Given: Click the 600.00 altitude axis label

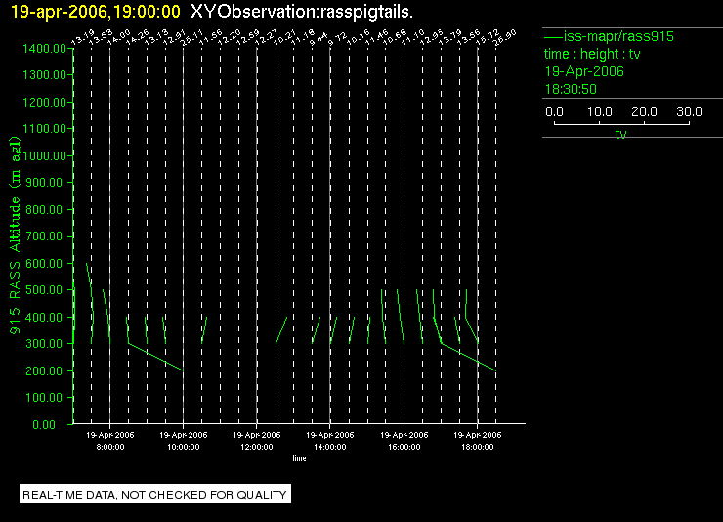Looking at the screenshot, I should point(44,263).
